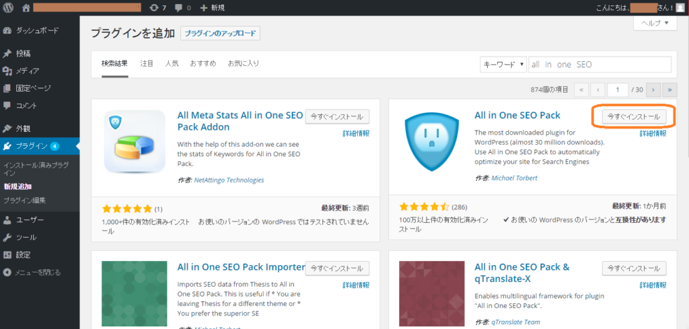Click the speech bubble icon beside コメント
This screenshot has width=689, height=329.
click(x=7, y=106)
